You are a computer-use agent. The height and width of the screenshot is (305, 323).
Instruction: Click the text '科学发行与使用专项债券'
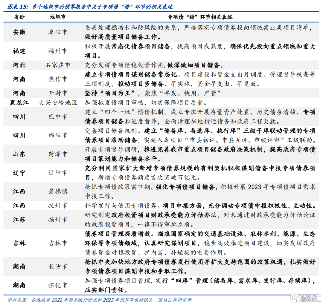click(x=121, y=206)
